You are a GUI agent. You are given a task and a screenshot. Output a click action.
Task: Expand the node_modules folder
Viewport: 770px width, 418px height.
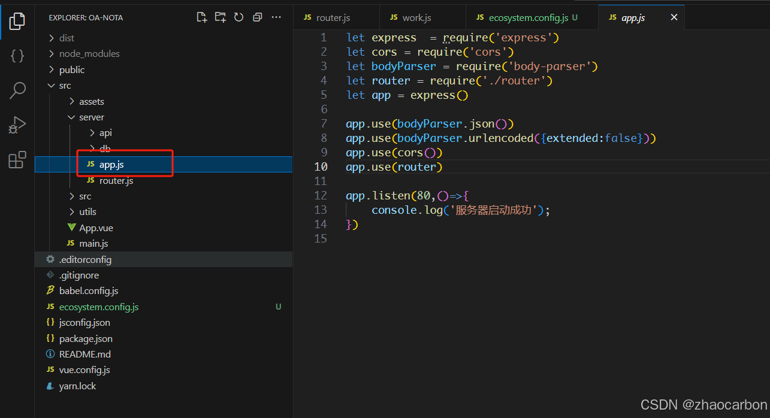click(x=89, y=54)
